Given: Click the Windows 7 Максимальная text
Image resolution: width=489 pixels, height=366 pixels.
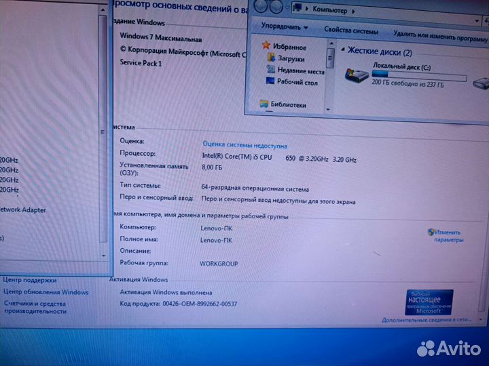Looking at the screenshot, I should pyautogui.click(x=161, y=37).
